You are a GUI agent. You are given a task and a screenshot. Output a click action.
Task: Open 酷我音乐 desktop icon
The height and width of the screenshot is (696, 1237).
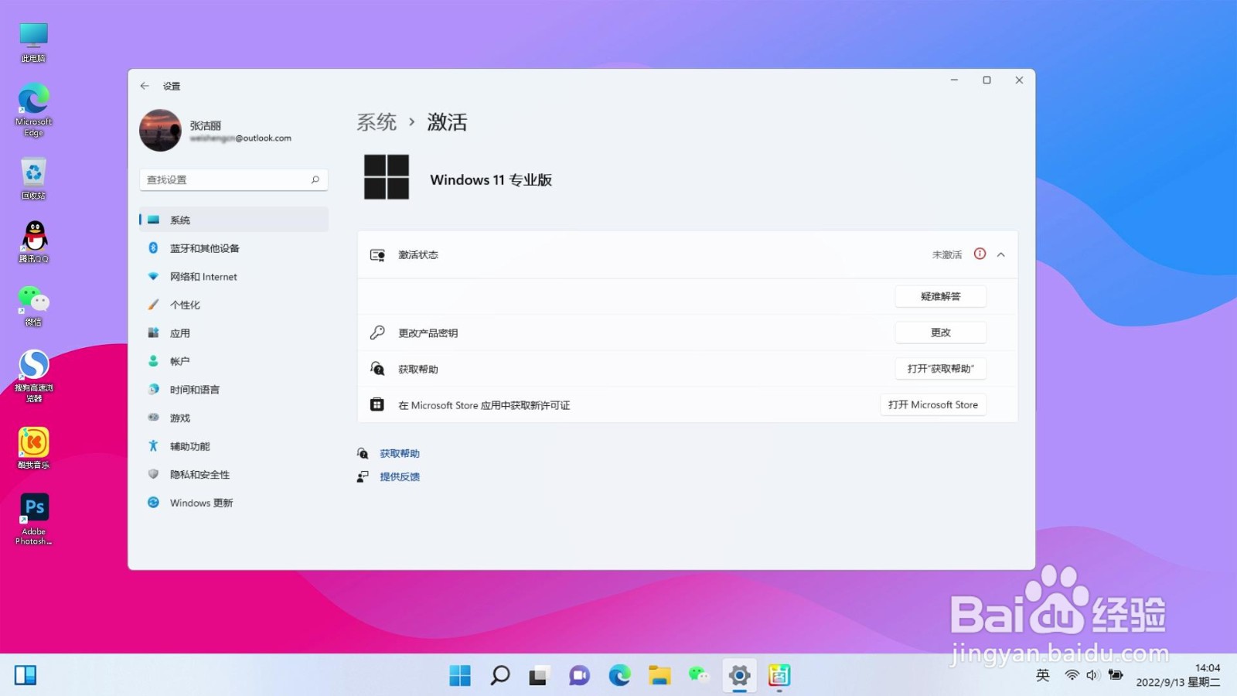coord(33,448)
